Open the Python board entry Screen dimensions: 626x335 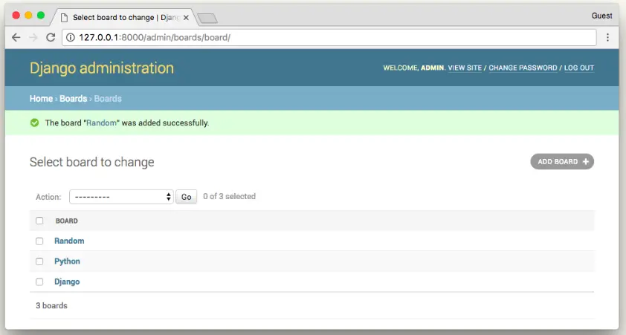coord(67,261)
